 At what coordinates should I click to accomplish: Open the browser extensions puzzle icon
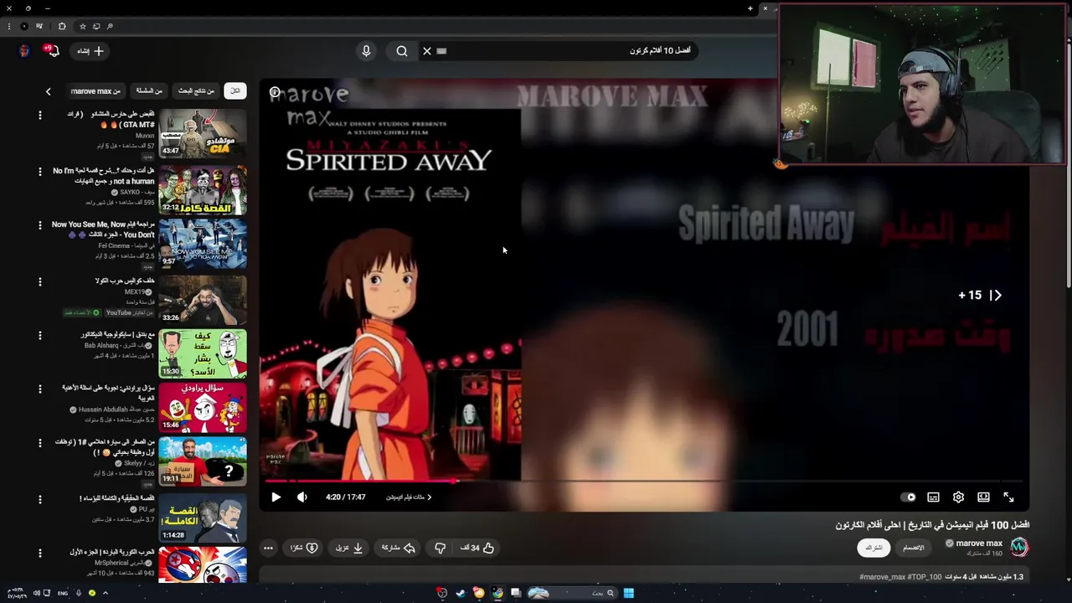tap(61, 26)
